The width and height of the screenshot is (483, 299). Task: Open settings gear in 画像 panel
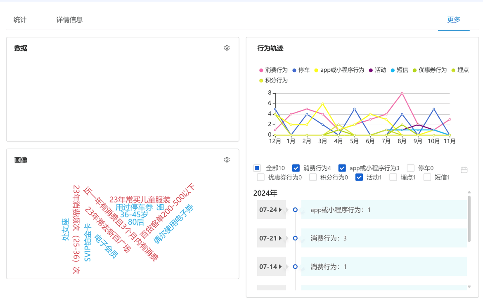point(227,160)
